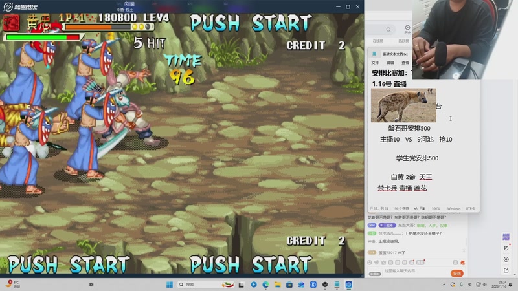Click the purple survey badge in sidebar
Viewport: 518px width, 291px height.
506,237
